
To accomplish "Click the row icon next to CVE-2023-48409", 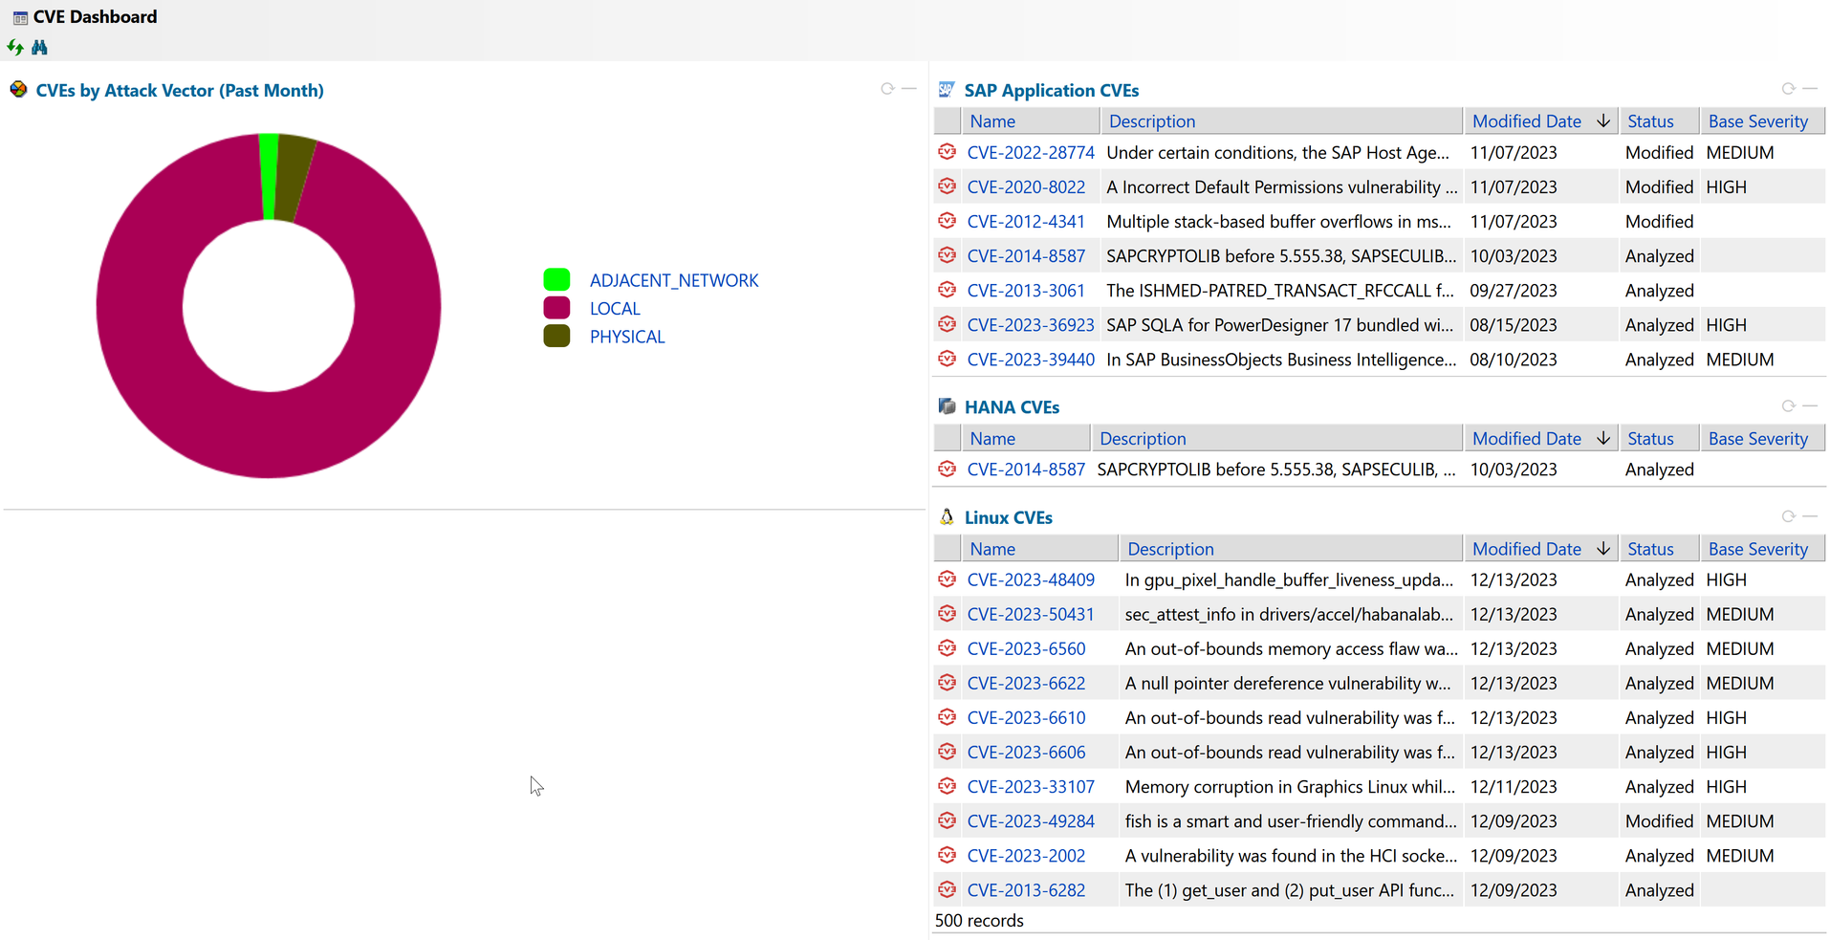I will pyautogui.click(x=947, y=579).
